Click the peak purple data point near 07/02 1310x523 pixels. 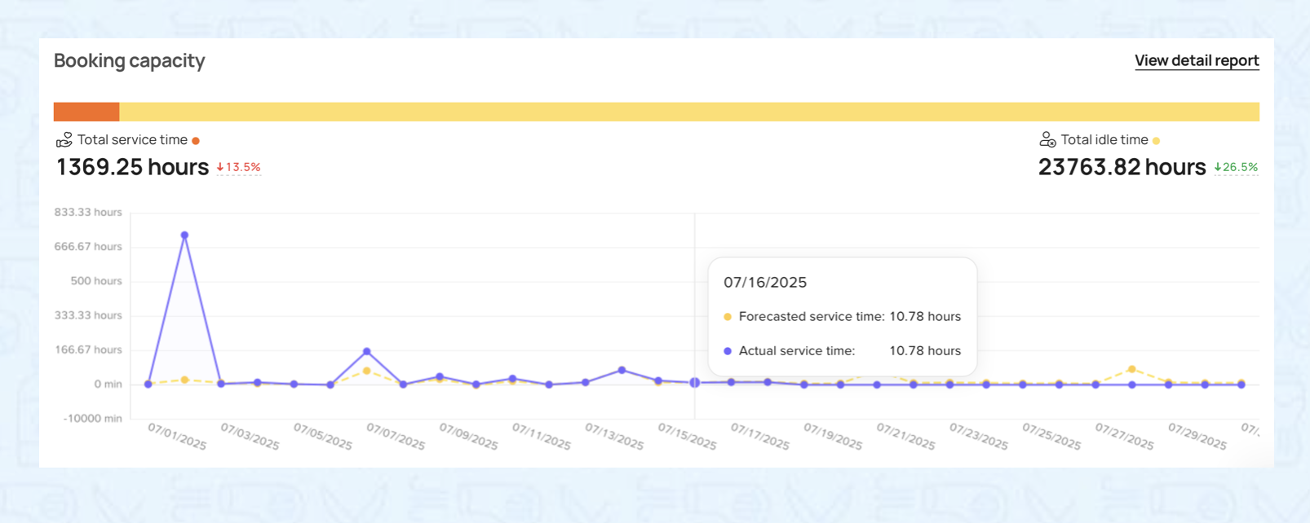tap(184, 235)
